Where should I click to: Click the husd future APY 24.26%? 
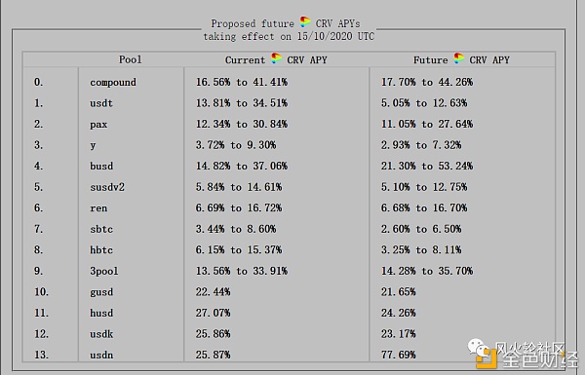click(398, 313)
